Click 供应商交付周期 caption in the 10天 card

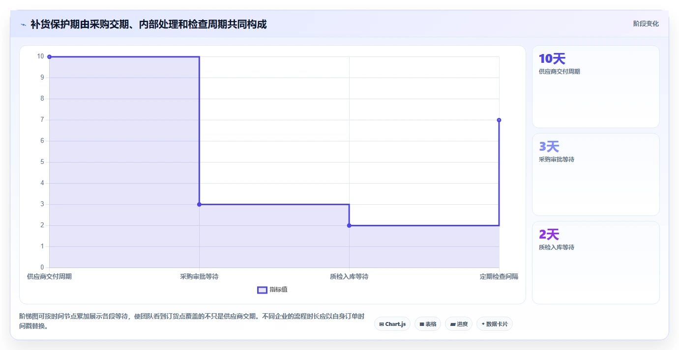(560, 72)
